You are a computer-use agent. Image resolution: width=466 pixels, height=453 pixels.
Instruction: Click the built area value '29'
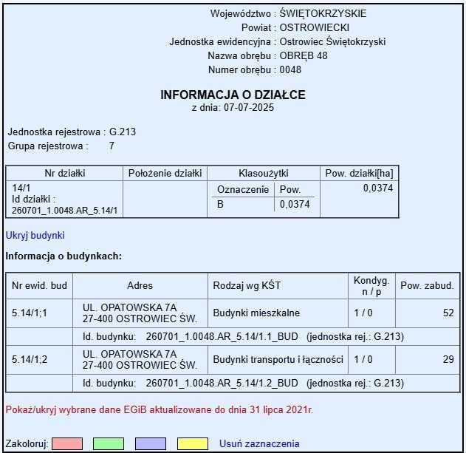tap(448, 359)
